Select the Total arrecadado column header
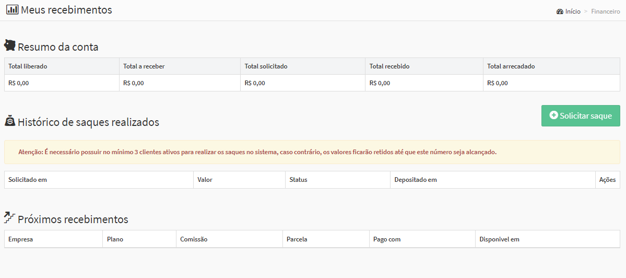This screenshot has height=278, width=626. pos(511,66)
